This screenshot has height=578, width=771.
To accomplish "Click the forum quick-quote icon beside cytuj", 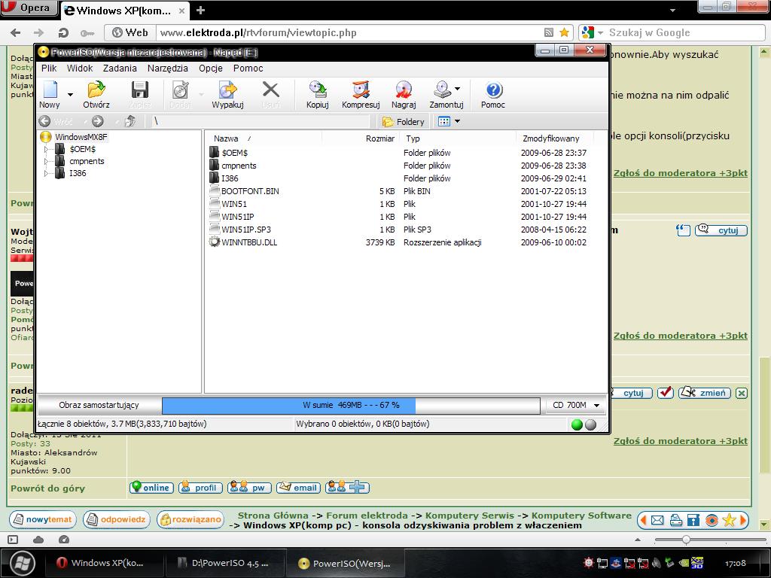I will coord(683,230).
